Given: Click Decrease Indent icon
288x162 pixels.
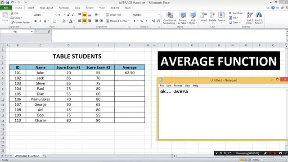Looking at the screenshot, I should 96,21.
